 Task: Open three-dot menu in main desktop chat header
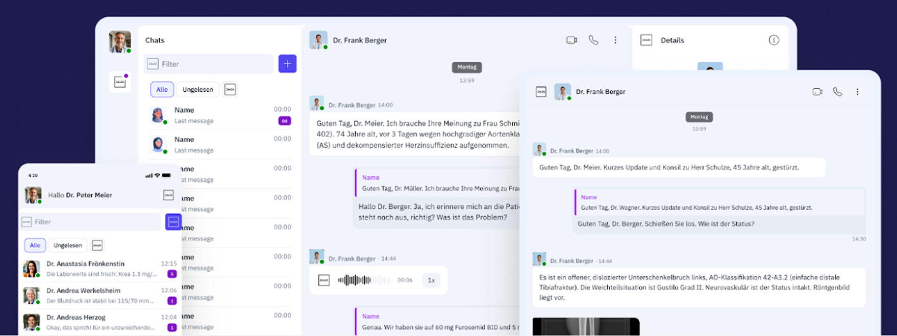(615, 40)
